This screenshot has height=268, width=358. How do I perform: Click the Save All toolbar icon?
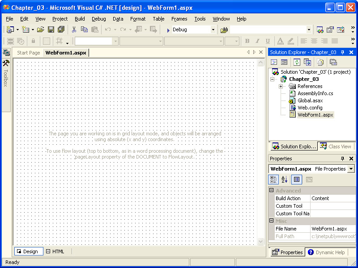tap(61, 29)
